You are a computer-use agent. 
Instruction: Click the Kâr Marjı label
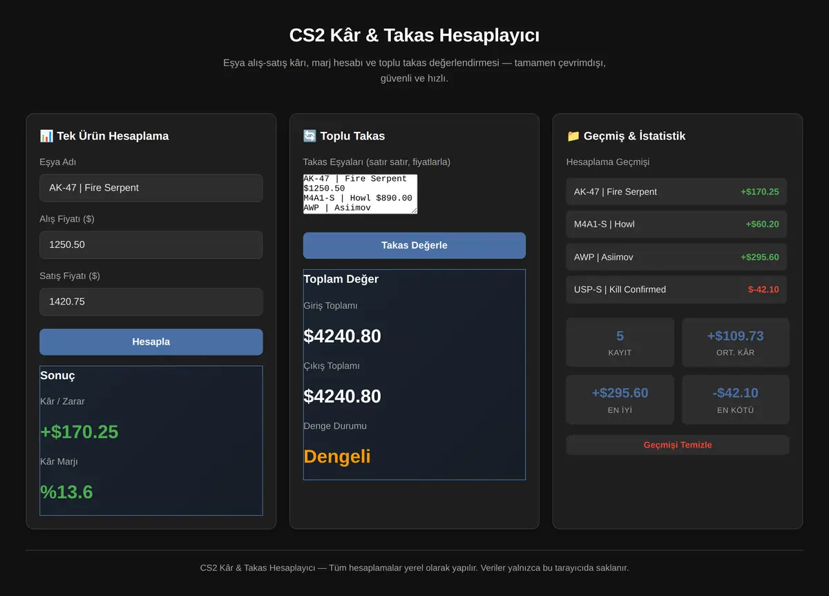tap(59, 461)
